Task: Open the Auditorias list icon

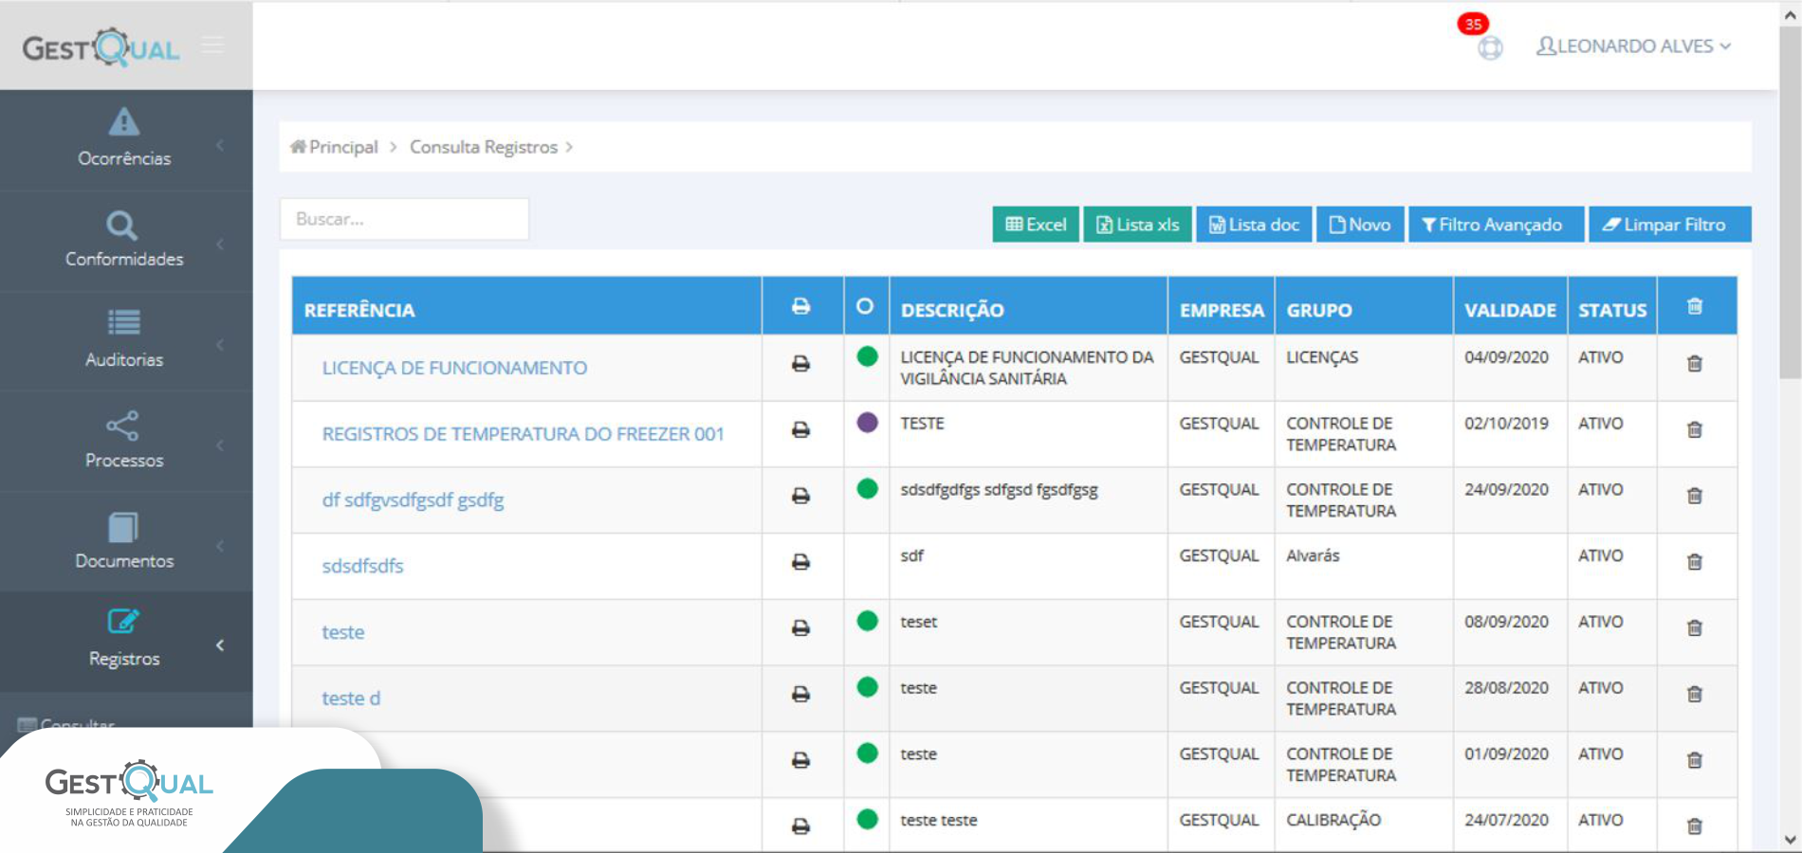Action: coord(123,322)
